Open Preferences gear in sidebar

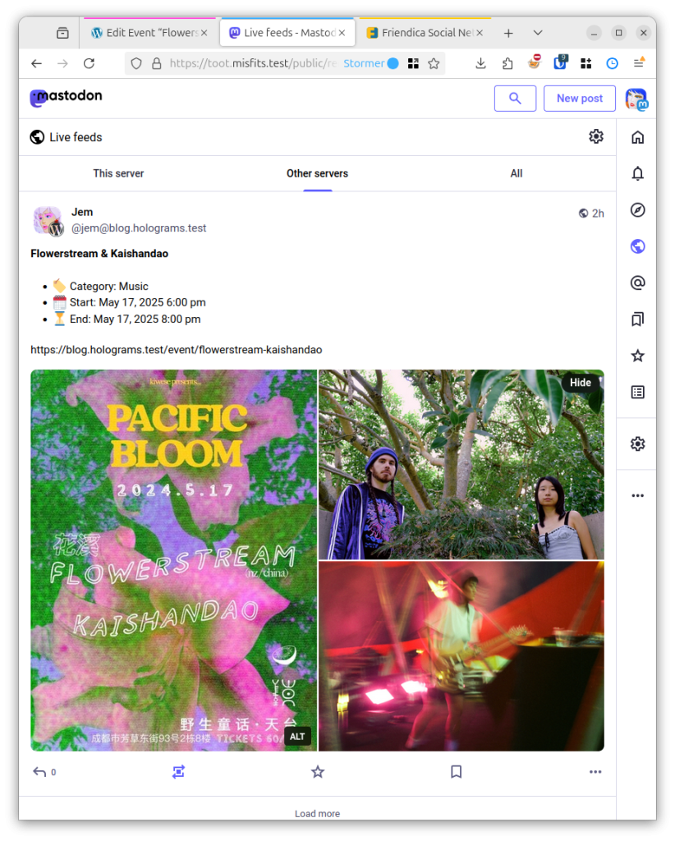[637, 443]
